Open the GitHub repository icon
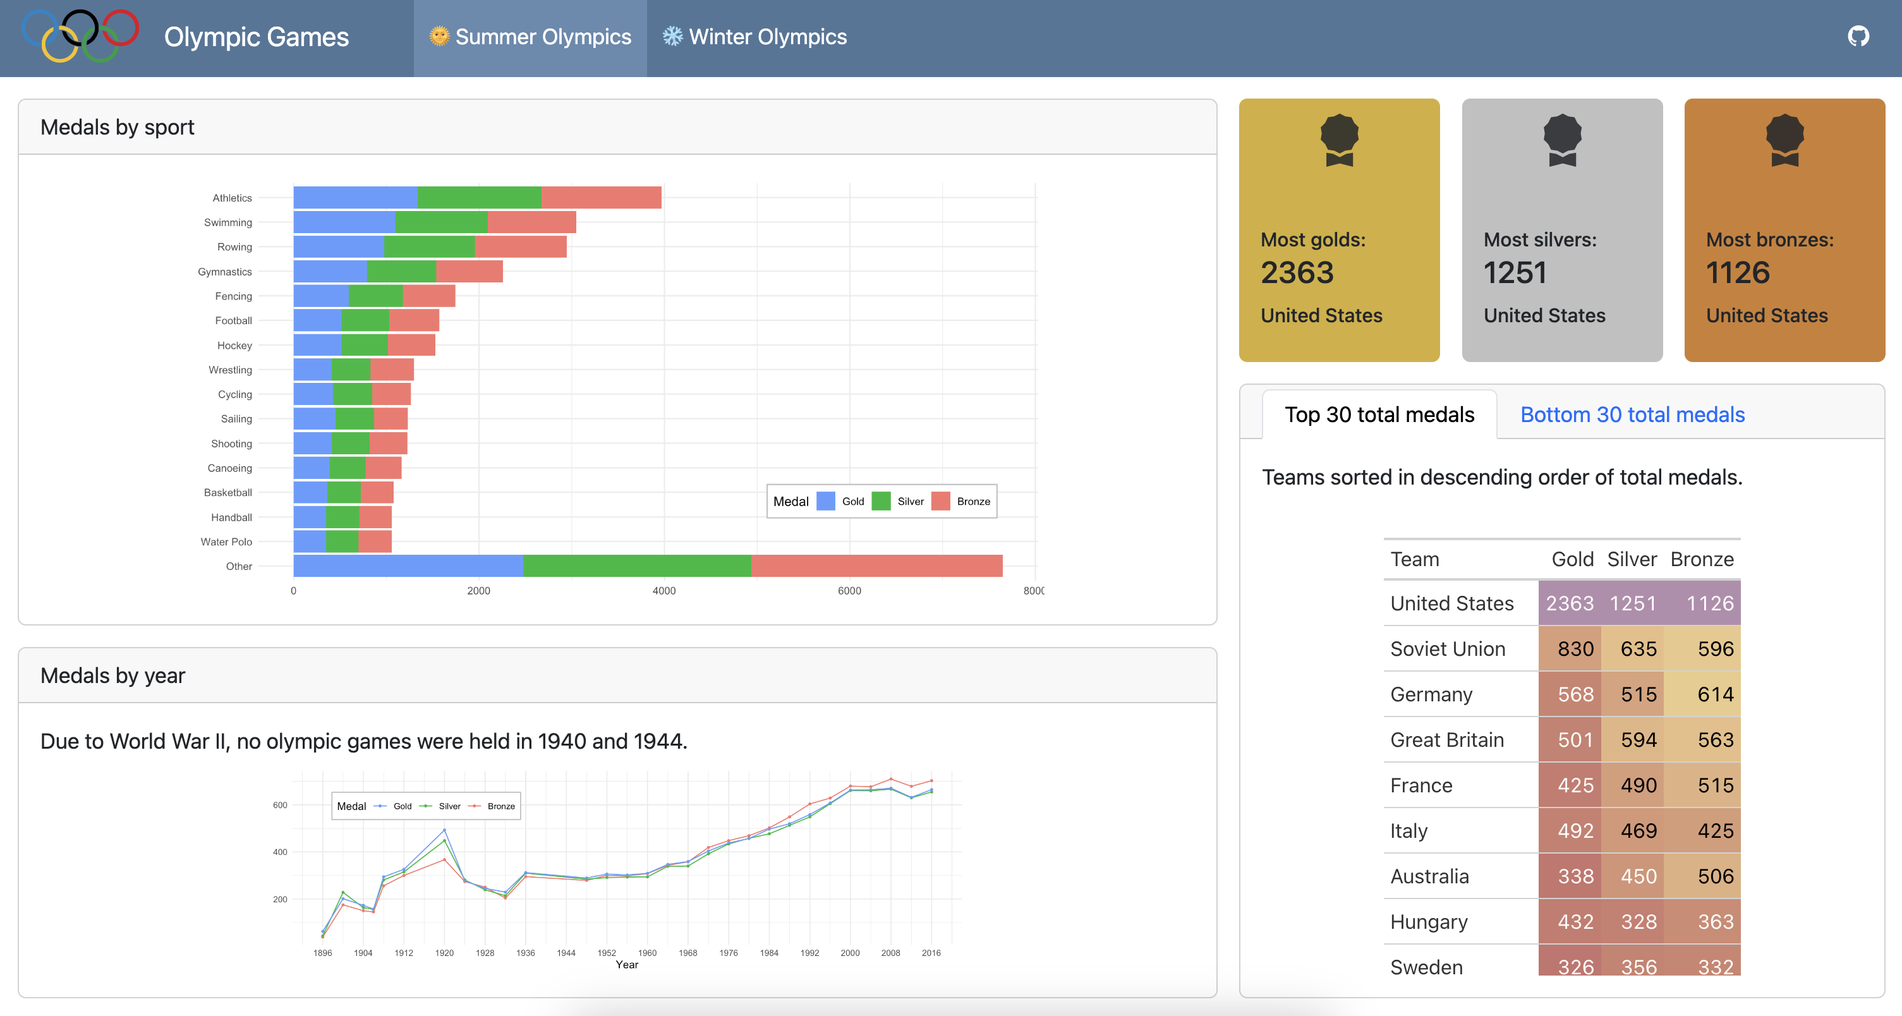 [1860, 35]
